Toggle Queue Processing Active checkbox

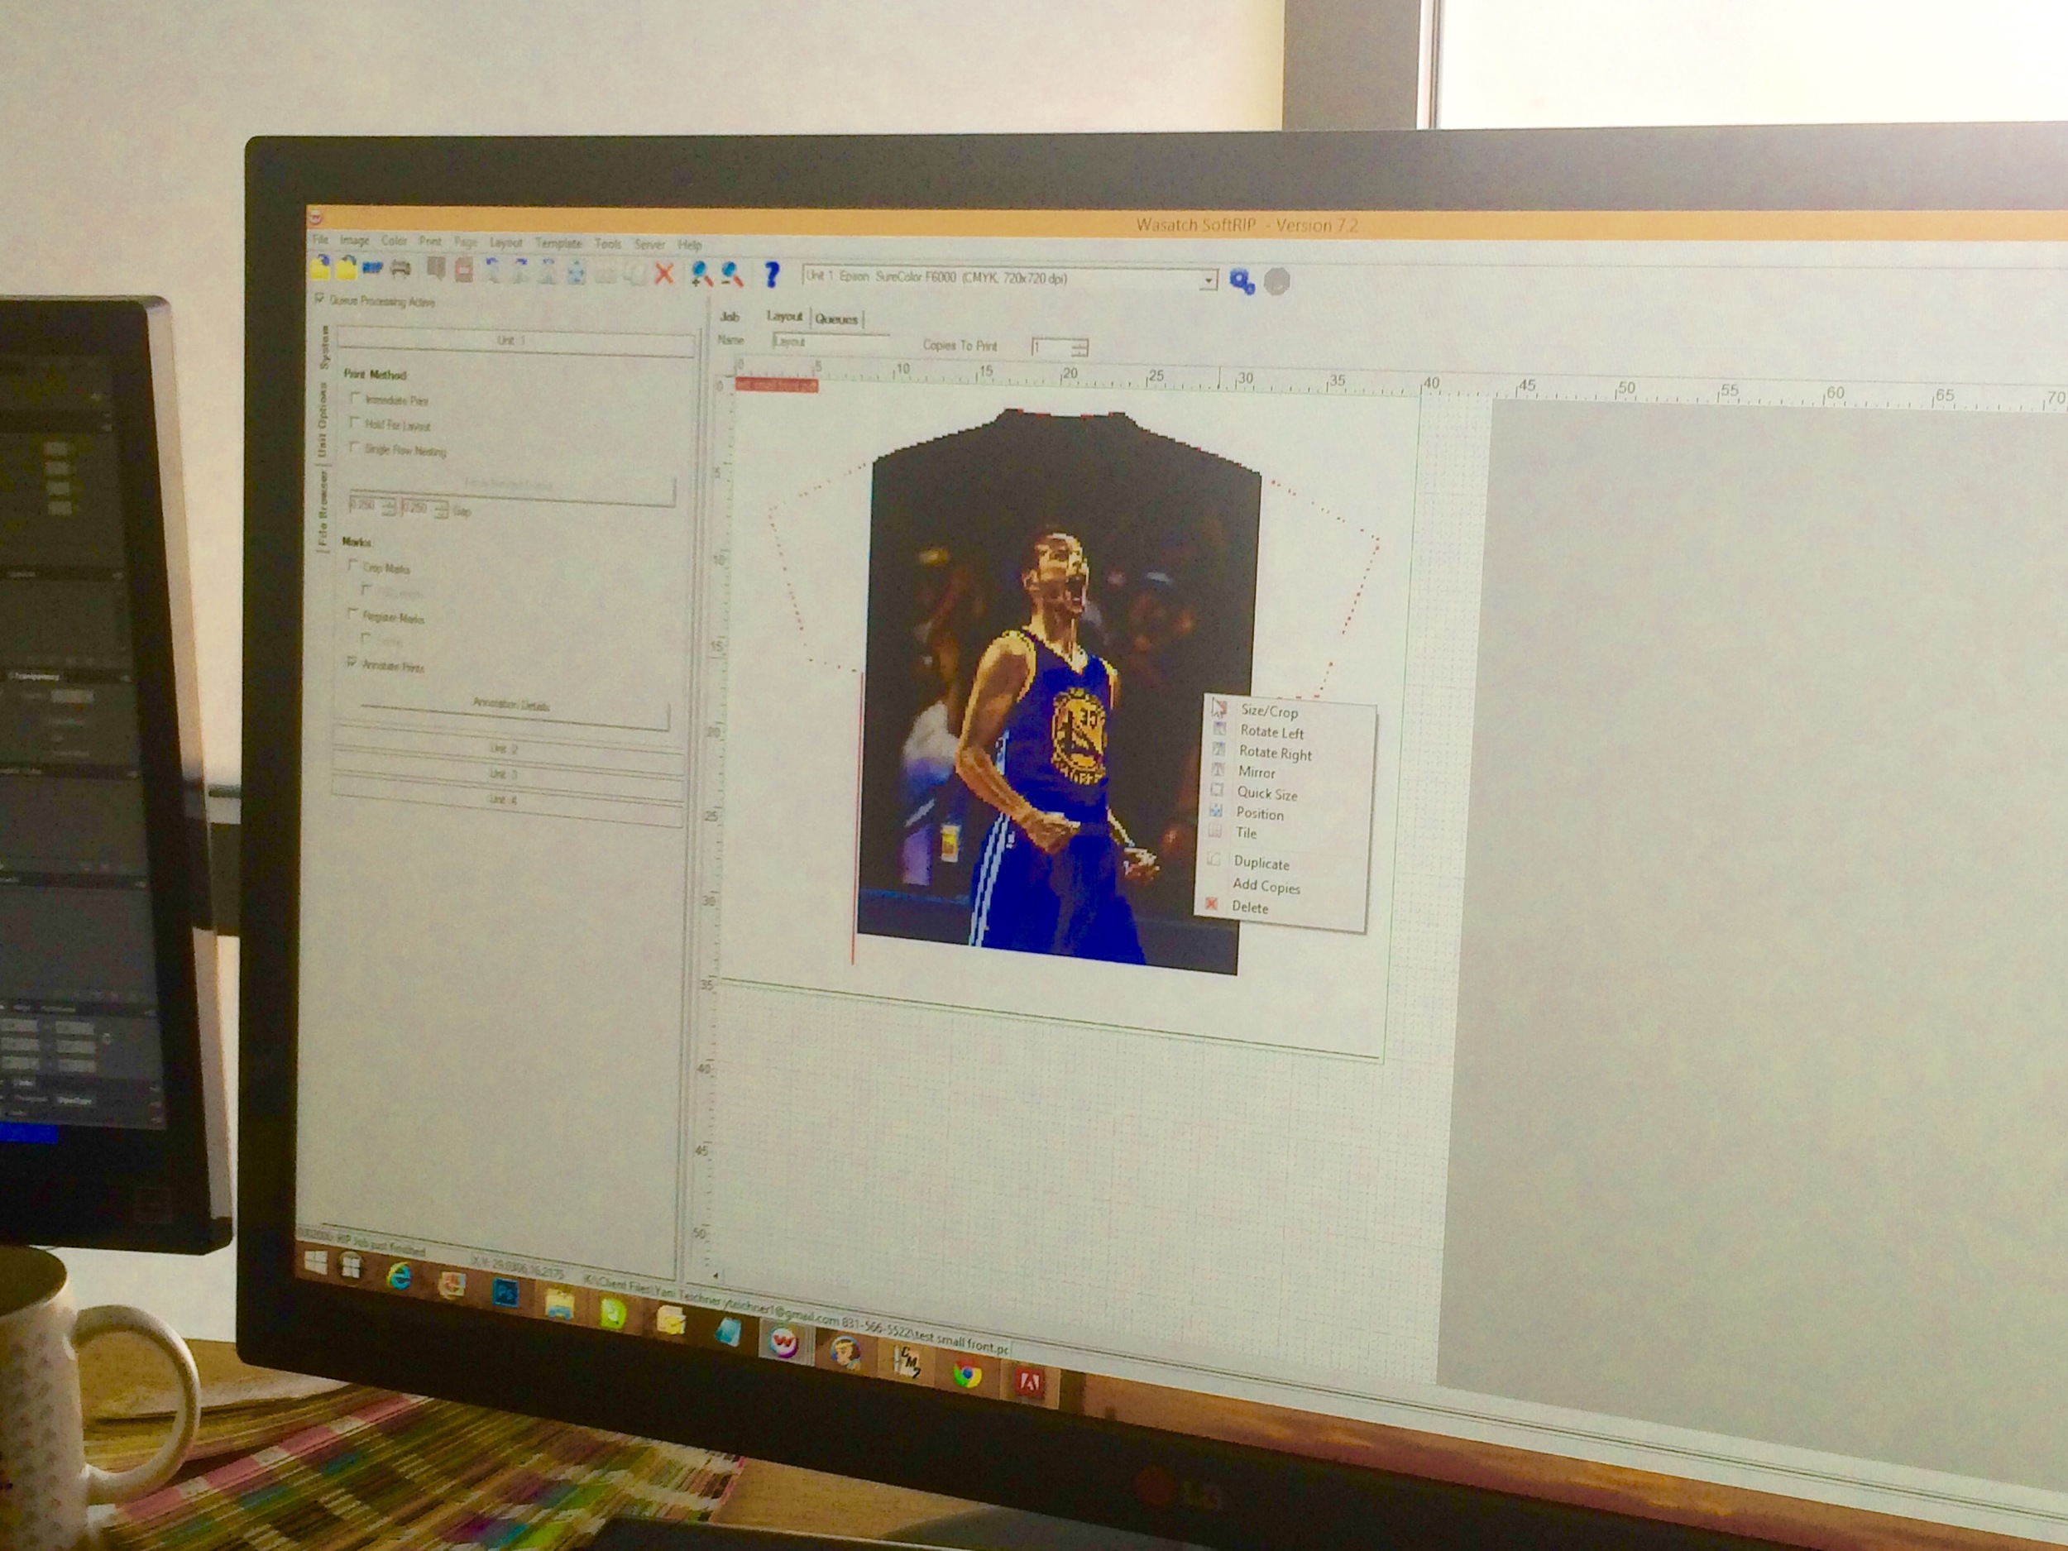coord(320,299)
